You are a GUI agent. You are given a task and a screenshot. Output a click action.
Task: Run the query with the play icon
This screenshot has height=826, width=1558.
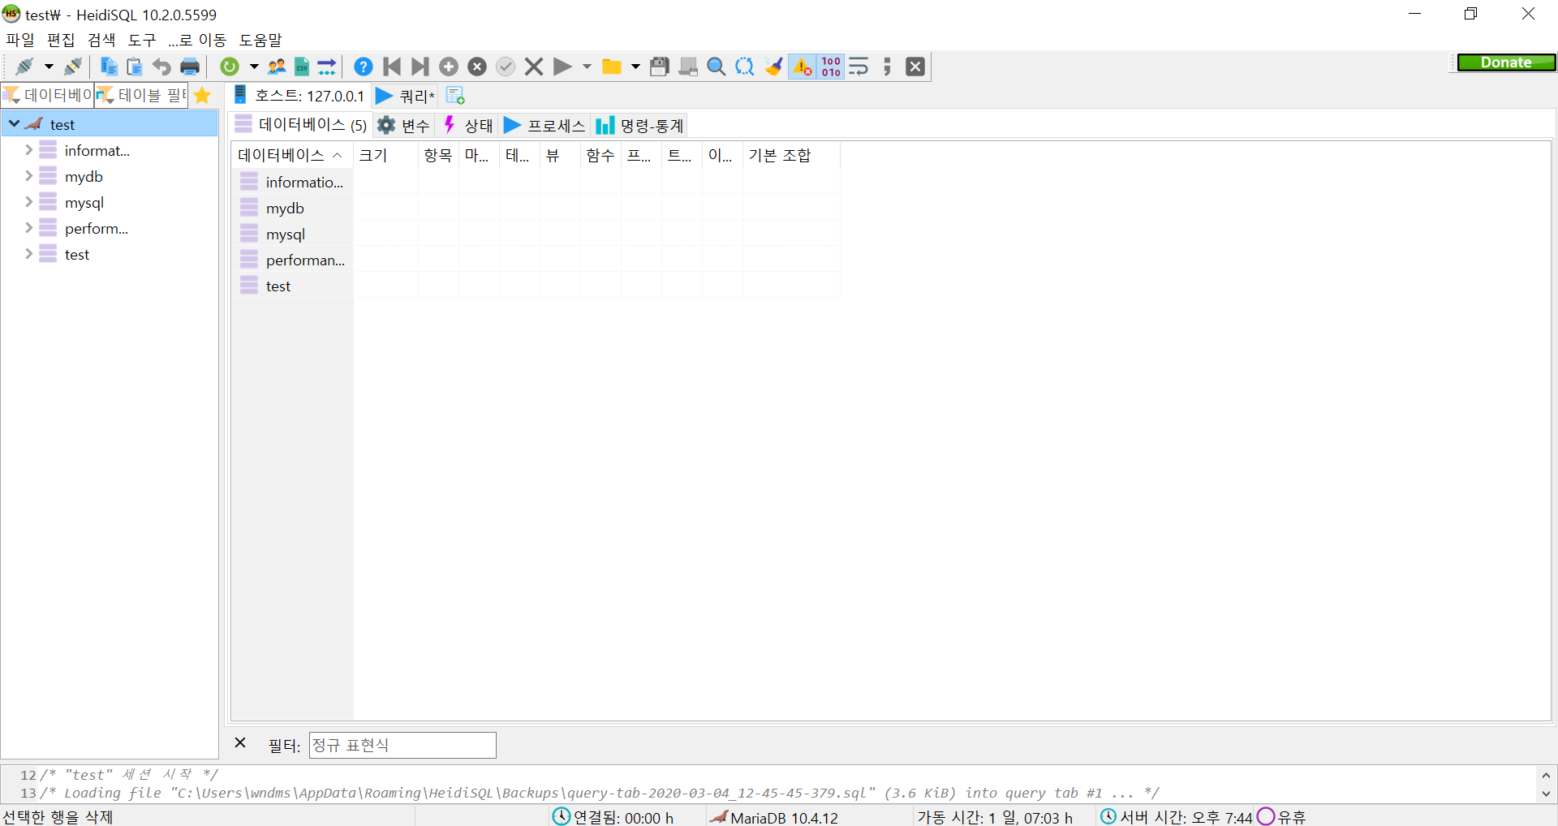pos(562,67)
